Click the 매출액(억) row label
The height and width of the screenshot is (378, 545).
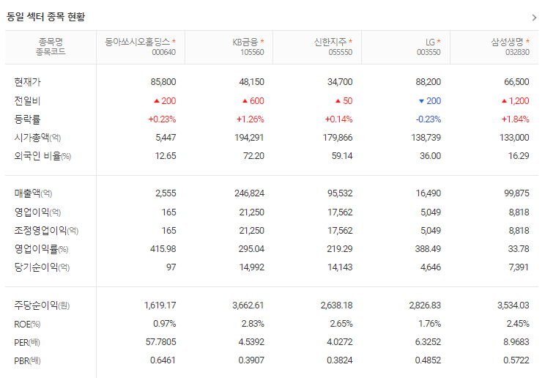(x=33, y=193)
